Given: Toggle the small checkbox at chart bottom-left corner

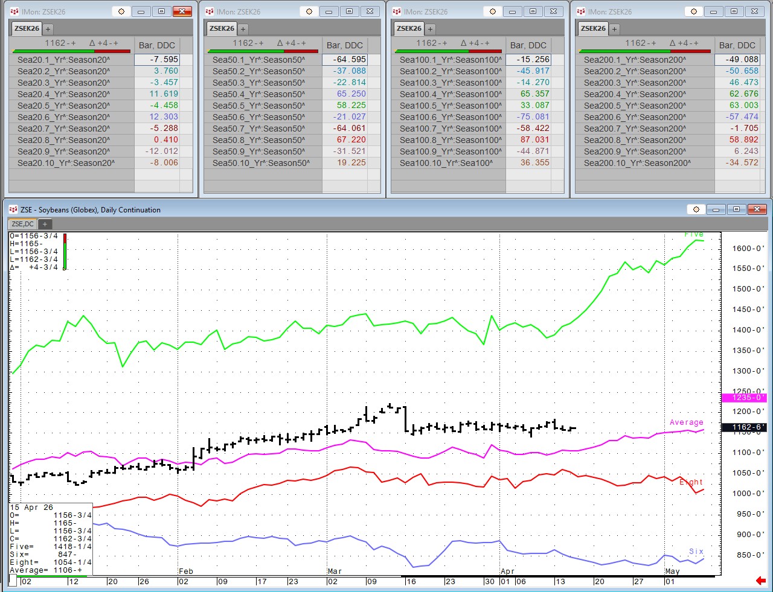Looking at the screenshot, I should (13, 581).
